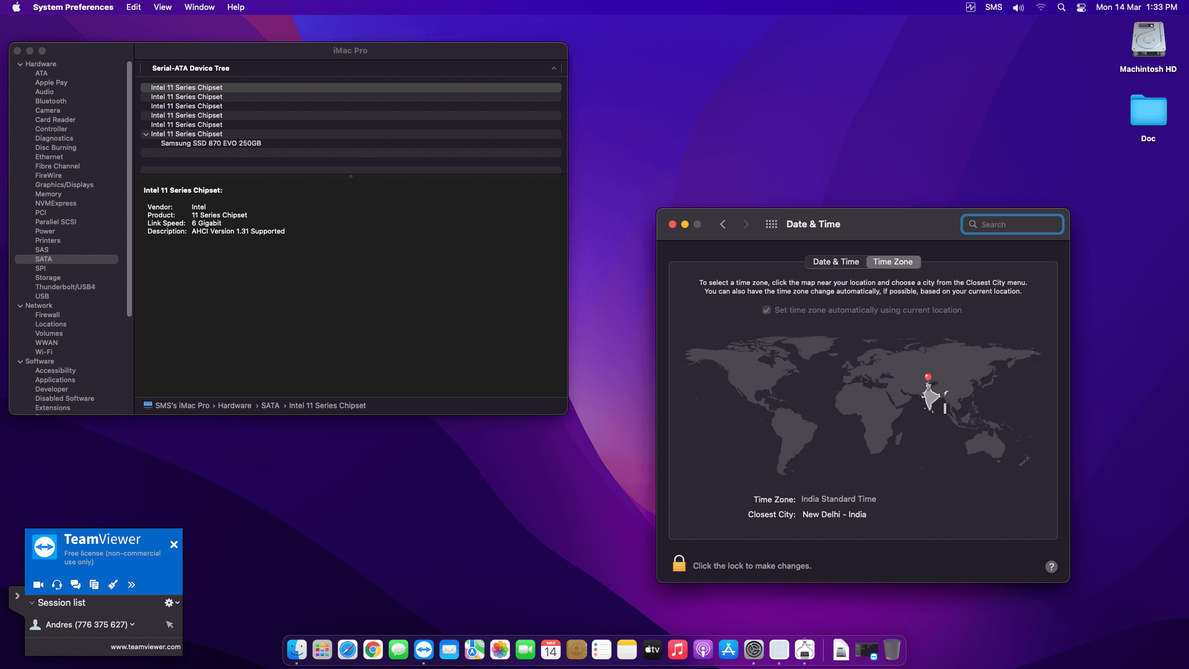This screenshot has width=1189, height=669.
Task: Show all preferences grid icon
Action: (x=771, y=224)
